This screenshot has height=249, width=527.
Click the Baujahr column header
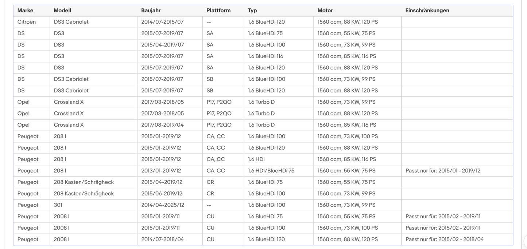pos(151,11)
